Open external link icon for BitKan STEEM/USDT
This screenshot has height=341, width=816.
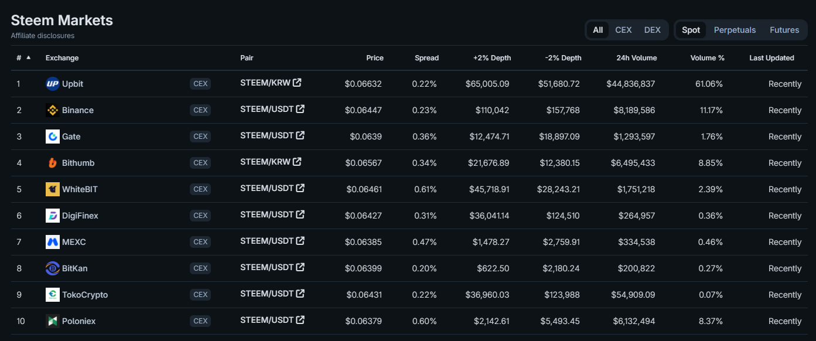[300, 267]
